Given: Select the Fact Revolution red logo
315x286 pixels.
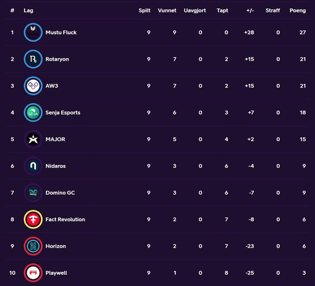Looking at the screenshot, I should pyautogui.click(x=33, y=219).
